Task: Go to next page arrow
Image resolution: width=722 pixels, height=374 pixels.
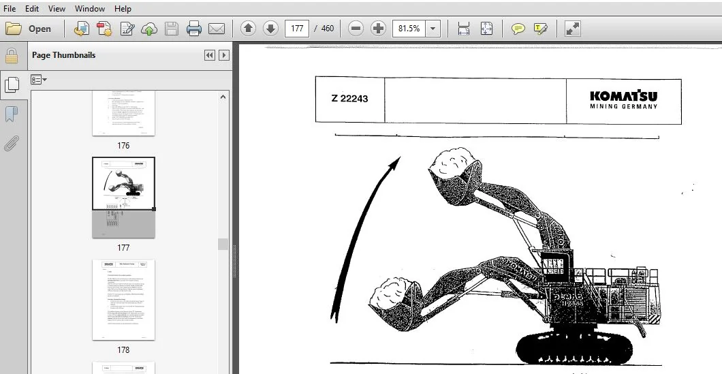Action: (x=270, y=29)
